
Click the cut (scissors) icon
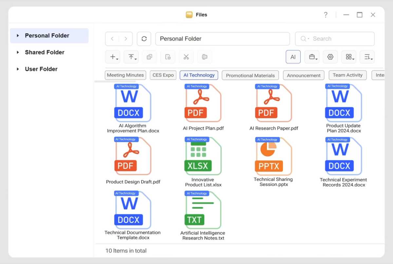coord(186,57)
